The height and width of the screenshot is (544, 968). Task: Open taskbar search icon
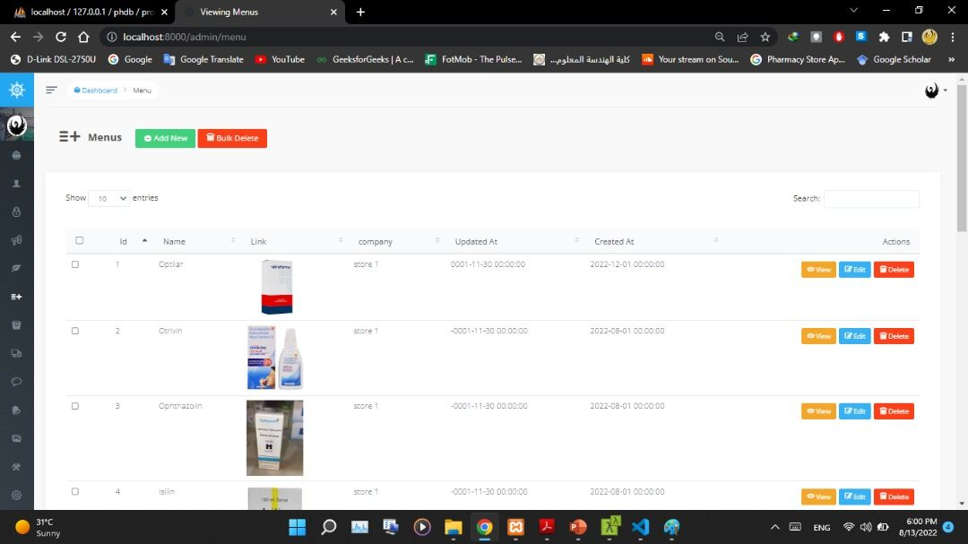(x=328, y=527)
